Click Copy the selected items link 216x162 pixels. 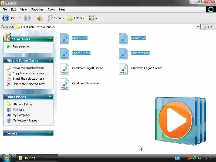point(28,73)
